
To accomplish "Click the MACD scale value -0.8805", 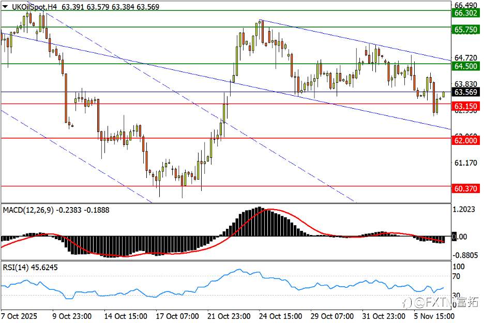I will [465, 255].
